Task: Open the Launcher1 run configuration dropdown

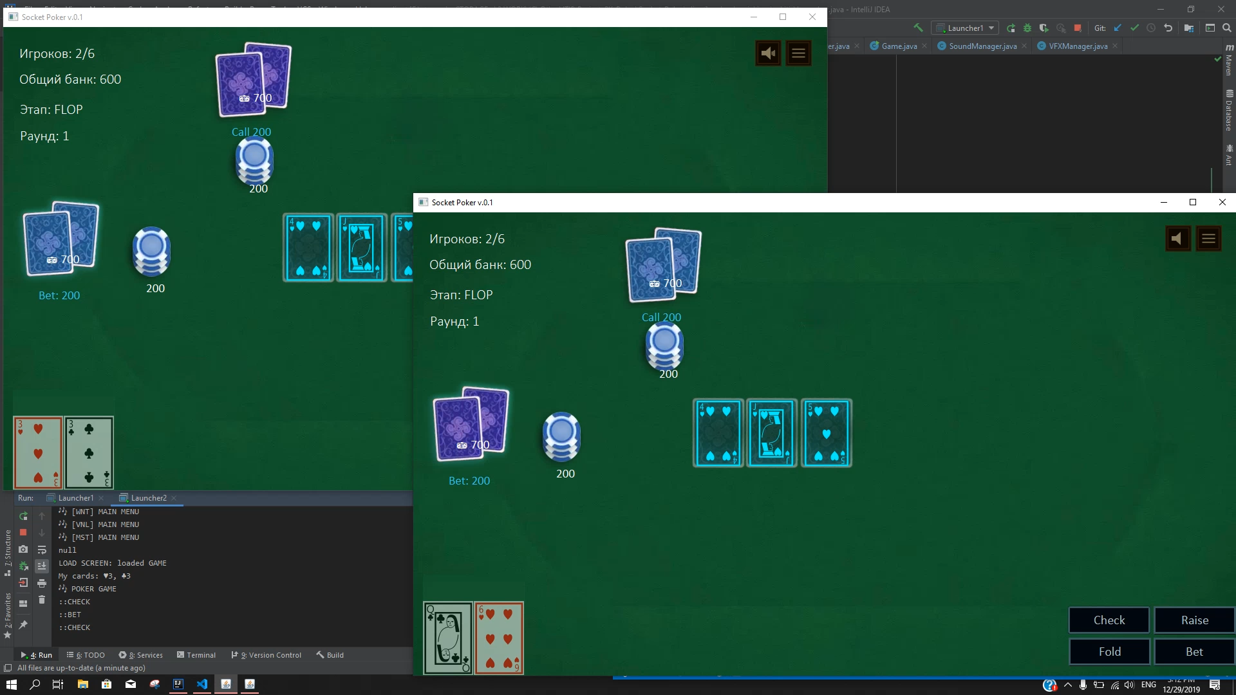Action: pos(966,28)
